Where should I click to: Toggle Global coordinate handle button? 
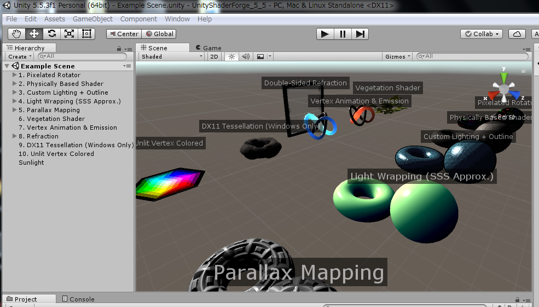(x=159, y=34)
